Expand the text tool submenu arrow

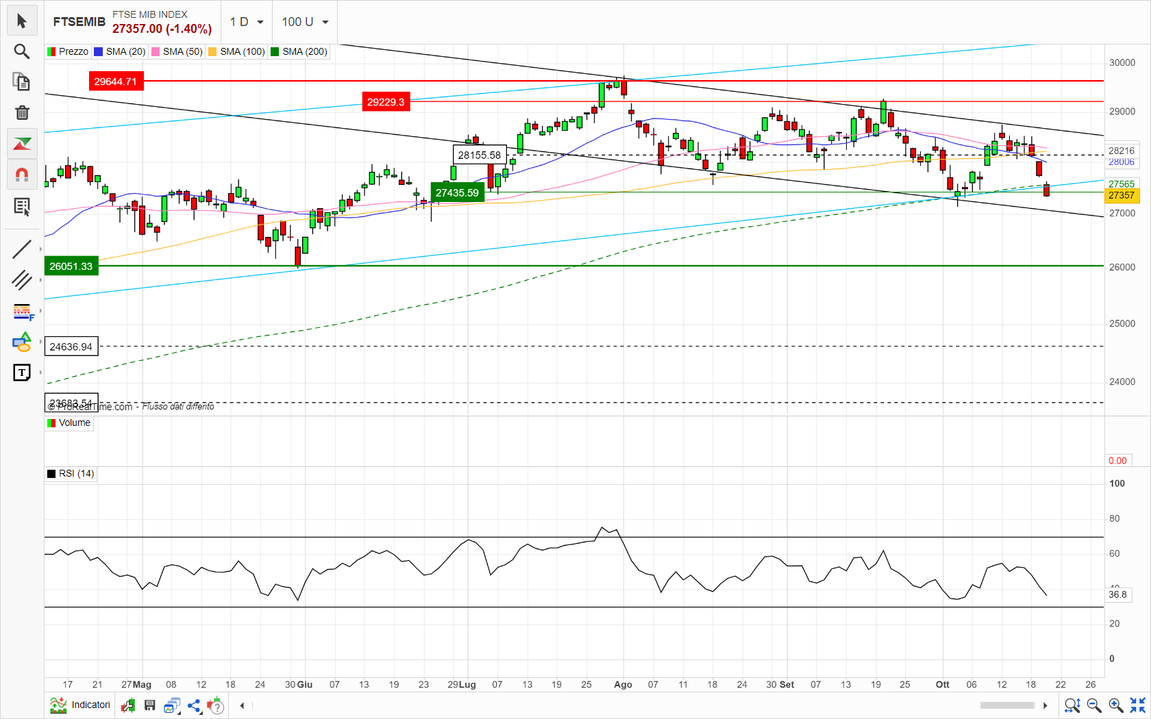coord(40,373)
